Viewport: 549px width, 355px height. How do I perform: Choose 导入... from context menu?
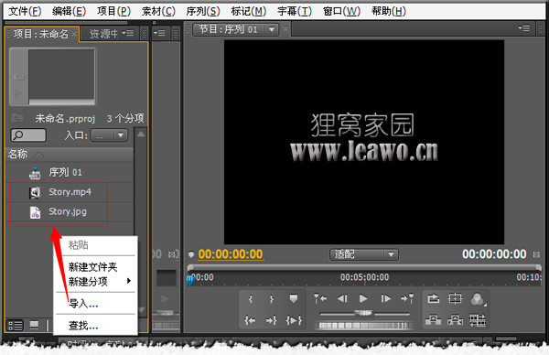tap(83, 304)
